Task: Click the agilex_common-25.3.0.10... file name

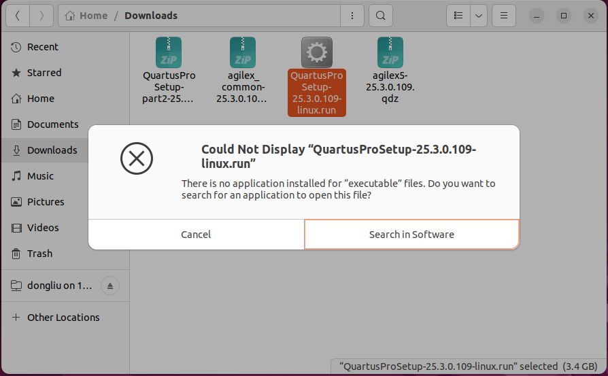Action: coord(242,87)
